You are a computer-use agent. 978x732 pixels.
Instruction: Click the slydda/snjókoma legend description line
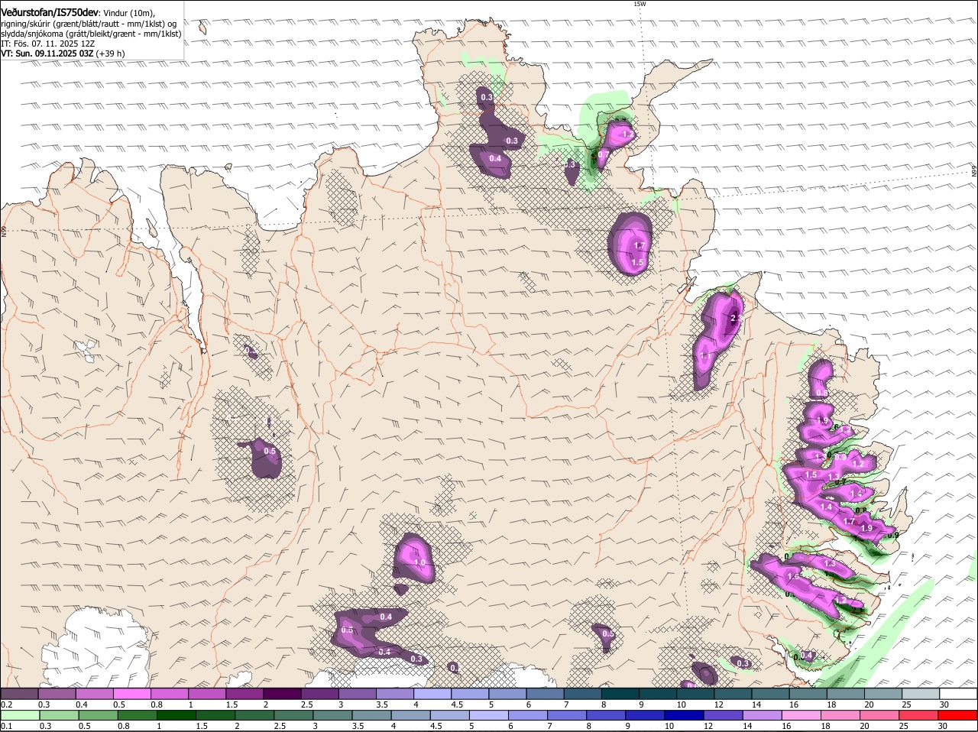[91, 34]
